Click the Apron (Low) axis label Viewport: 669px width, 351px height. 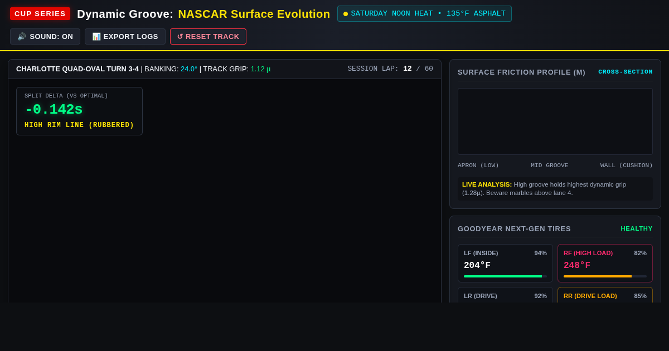pos(478,165)
